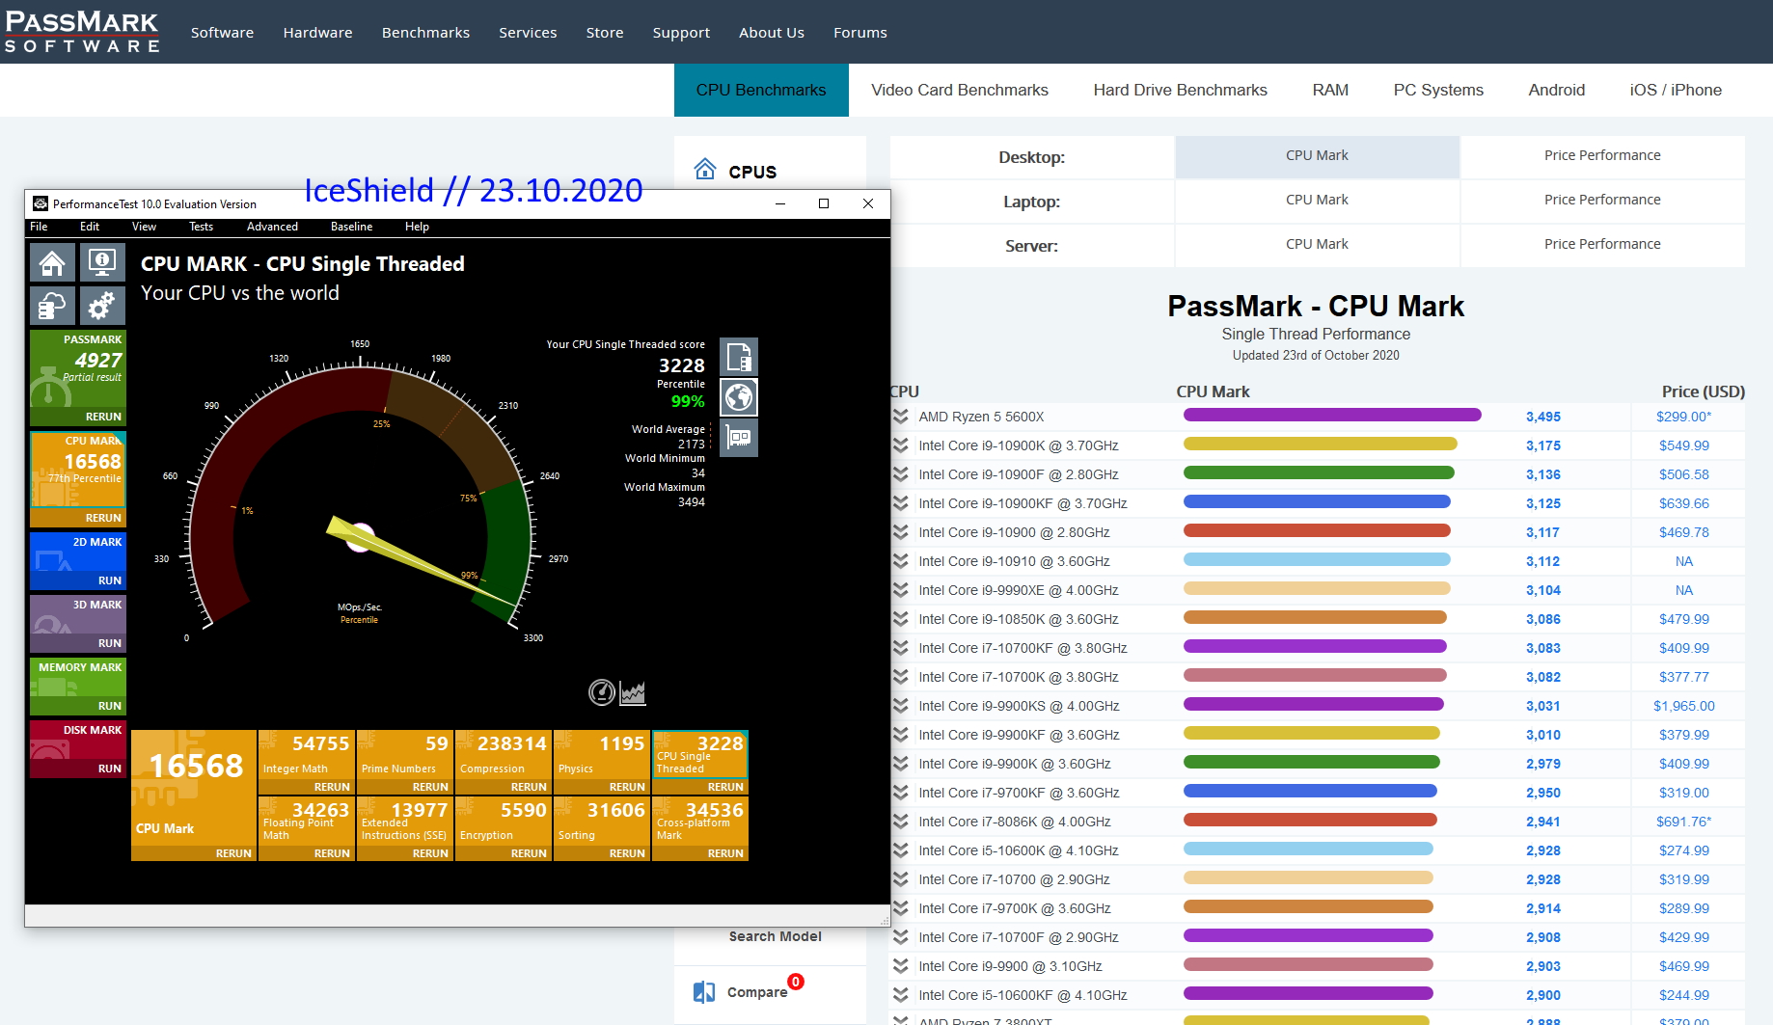Image resolution: width=1773 pixels, height=1025 pixels.
Task: Open the PerformanceTest home screen icon
Action: pos(52,262)
